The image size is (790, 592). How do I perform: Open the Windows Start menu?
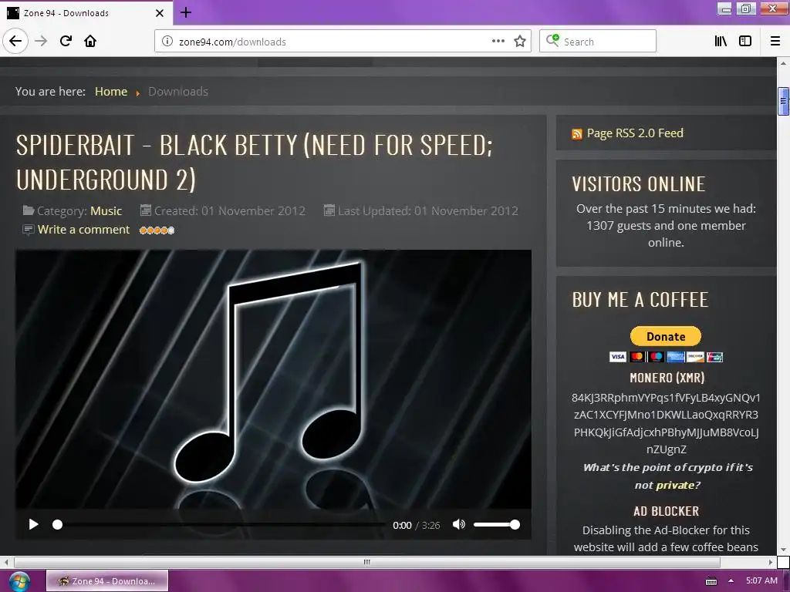coord(19,581)
